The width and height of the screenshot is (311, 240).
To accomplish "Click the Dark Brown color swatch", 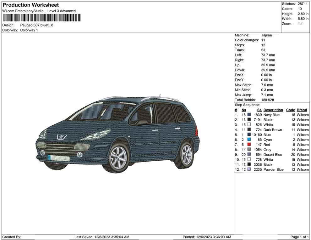I will pyautogui.click(x=249, y=129).
